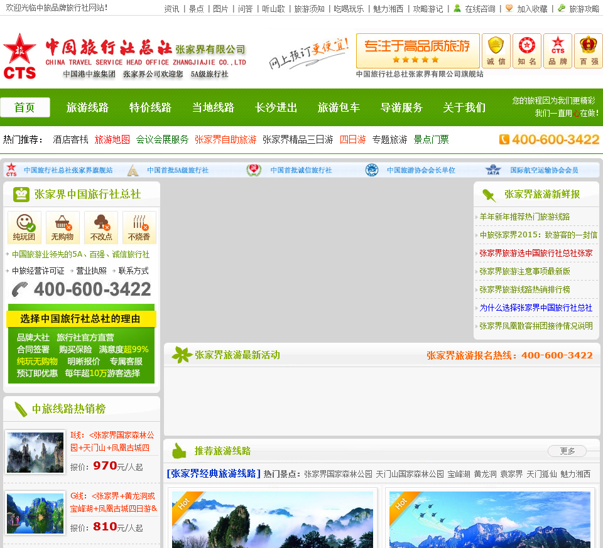Open the 中旅张家界2015 letter news
This screenshot has height=548, width=603.
coord(538,235)
